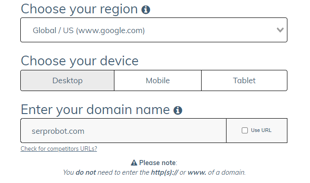
Task: Click the bold www. text in the note
Action: click(197, 172)
